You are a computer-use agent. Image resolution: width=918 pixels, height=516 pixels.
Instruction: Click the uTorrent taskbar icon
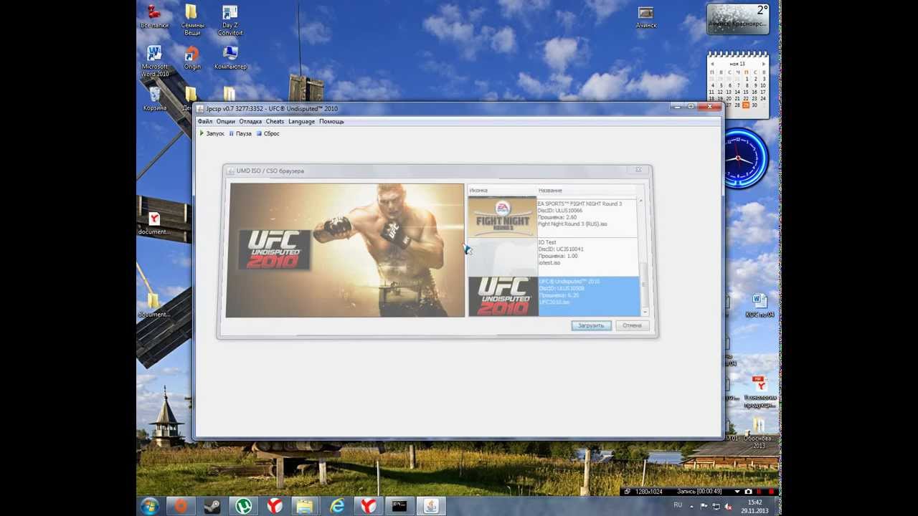(243, 506)
